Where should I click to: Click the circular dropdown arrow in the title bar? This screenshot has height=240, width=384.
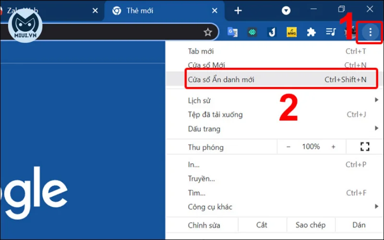(286, 11)
